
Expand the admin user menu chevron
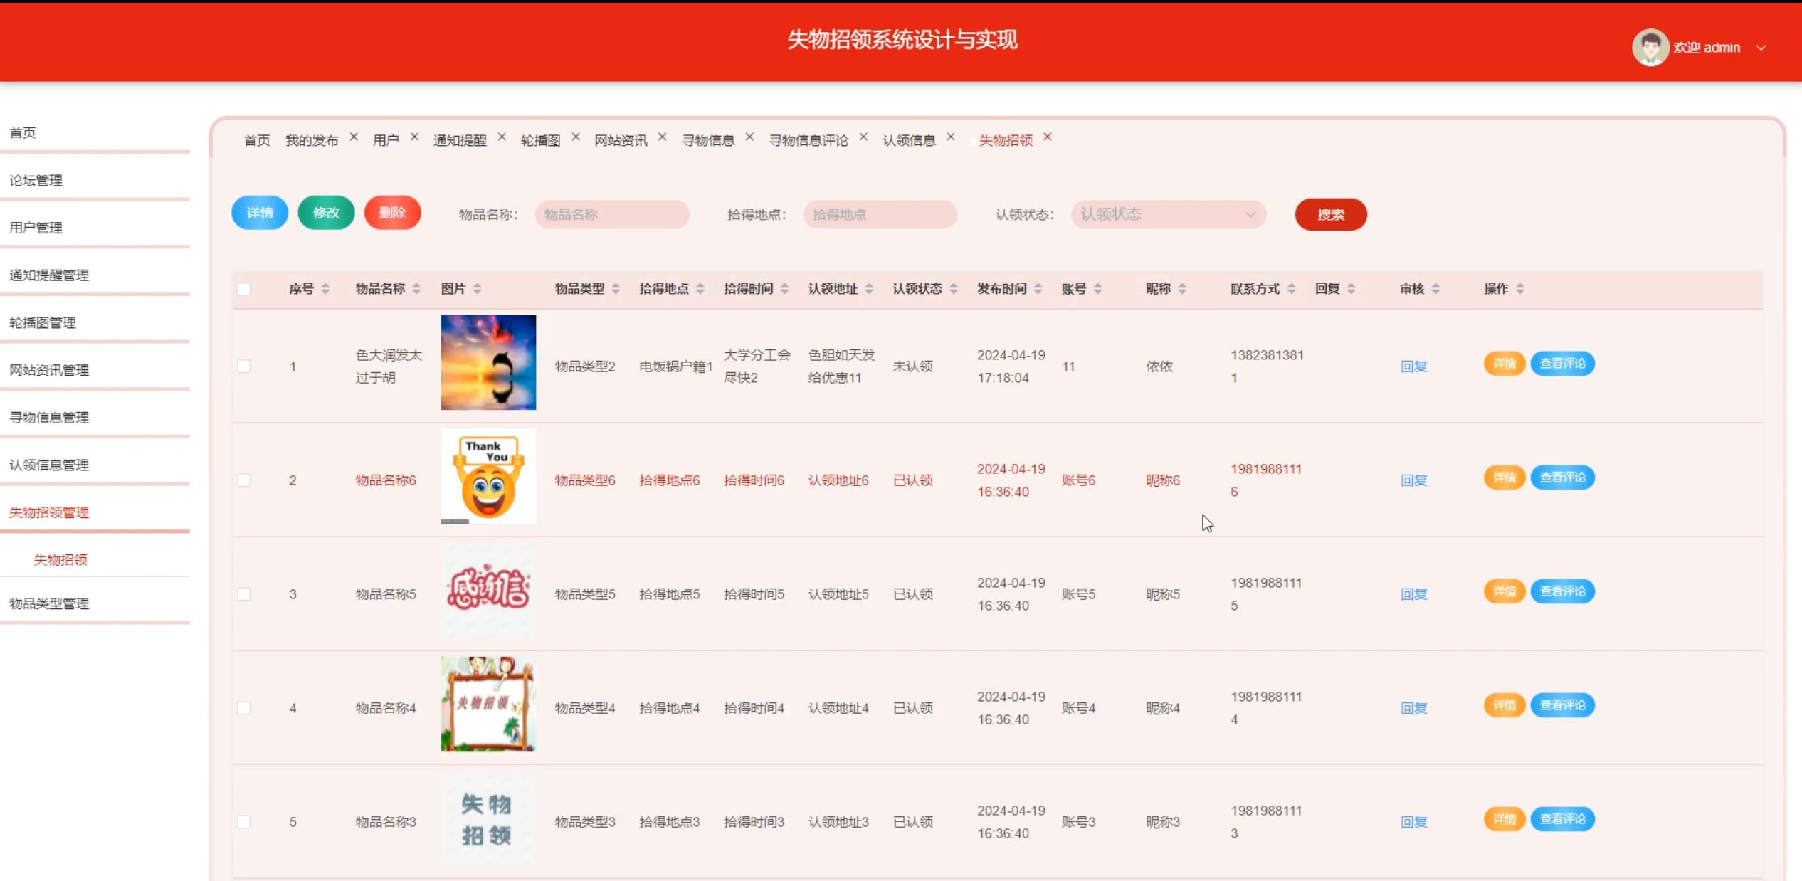coord(1761,48)
